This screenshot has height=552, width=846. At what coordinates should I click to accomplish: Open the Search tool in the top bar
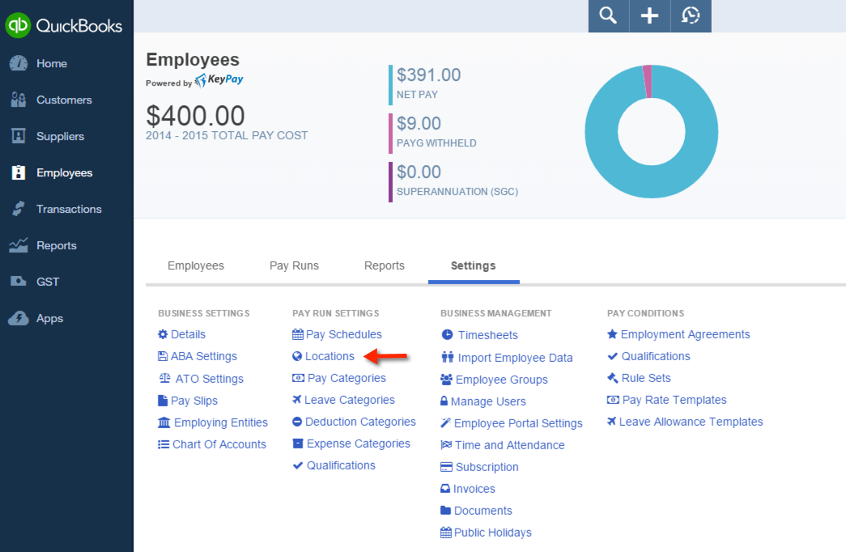point(607,16)
